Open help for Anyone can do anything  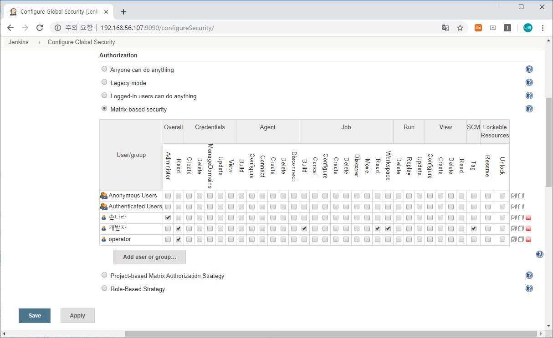(x=529, y=70)
